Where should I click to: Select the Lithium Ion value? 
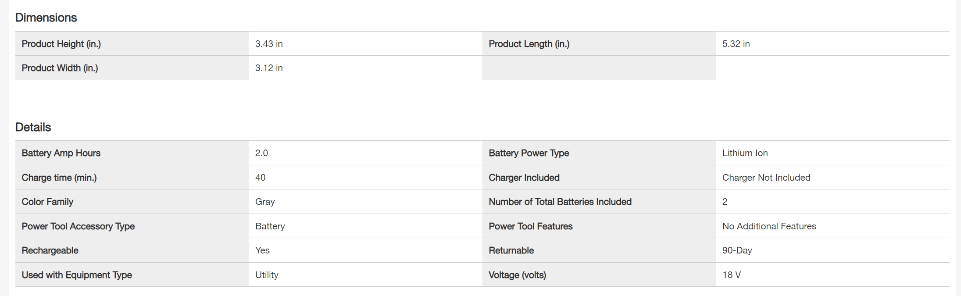[745, 153]
